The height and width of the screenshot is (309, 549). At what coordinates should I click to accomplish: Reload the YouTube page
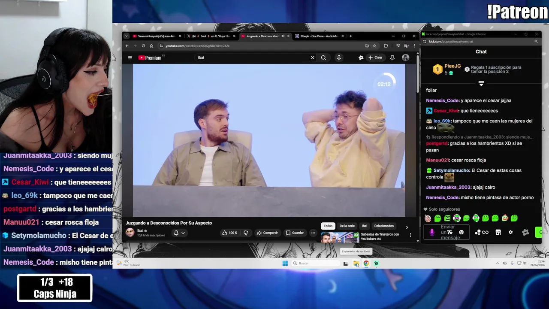[143, 46]
